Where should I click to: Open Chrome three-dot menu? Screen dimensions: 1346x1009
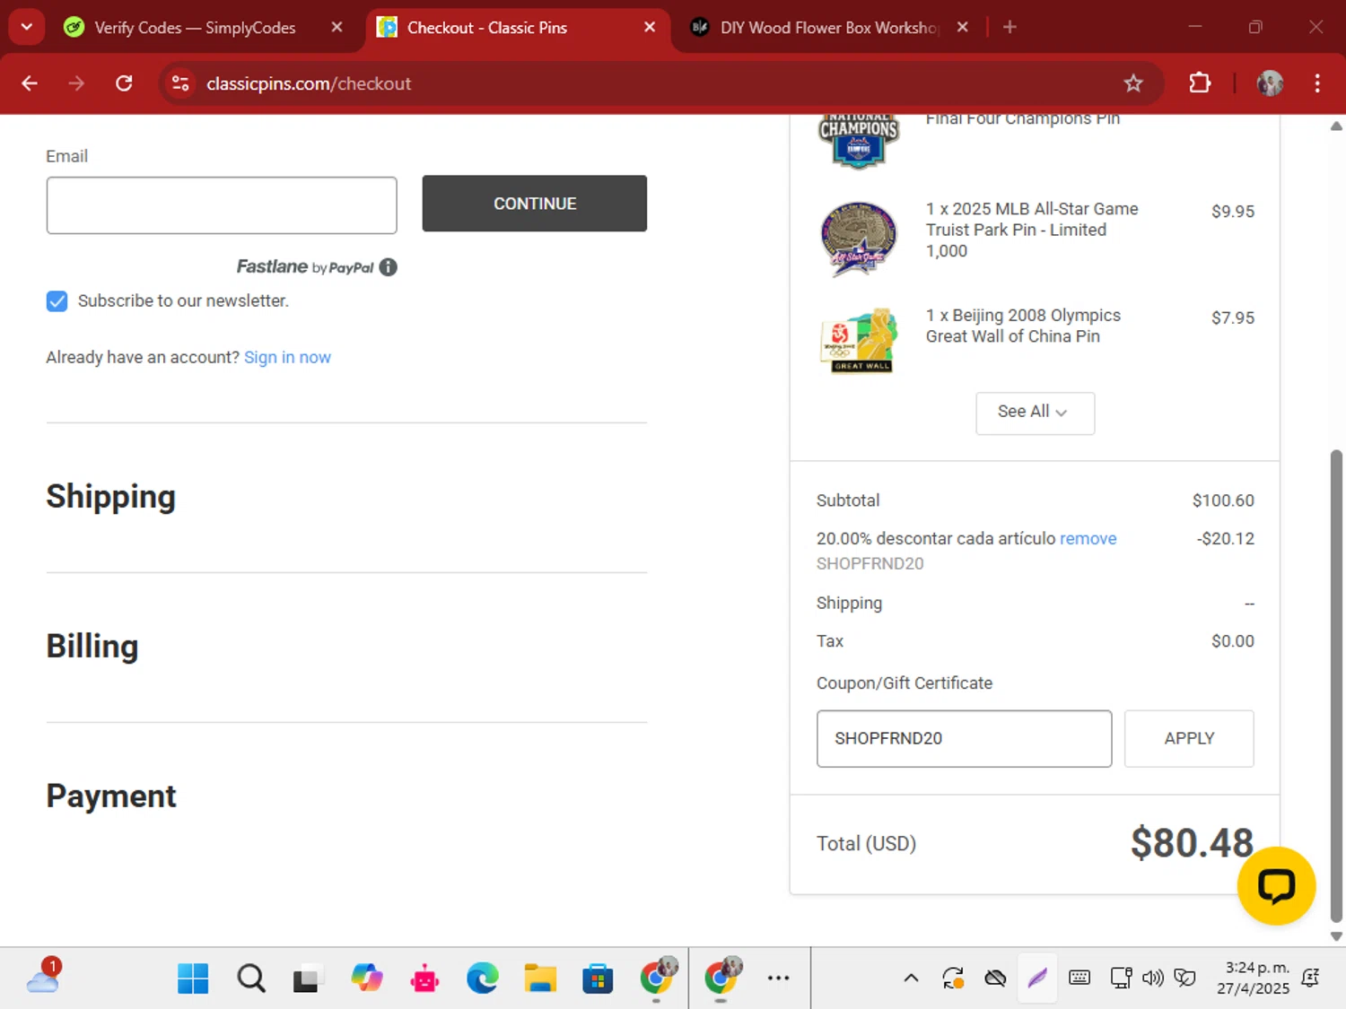(1317, 83)
